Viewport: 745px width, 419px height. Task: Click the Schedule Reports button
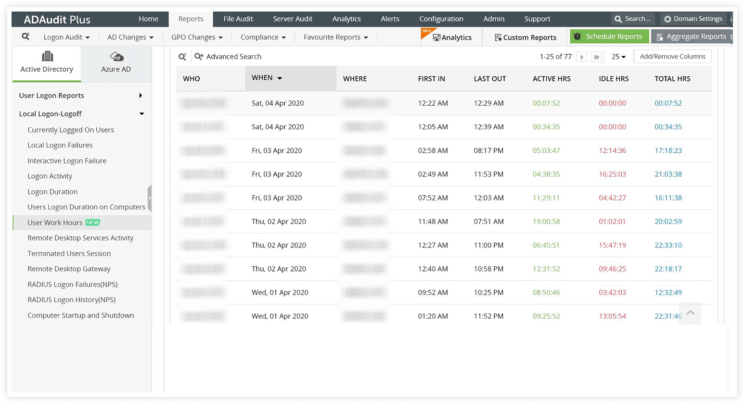coord(609,36)
